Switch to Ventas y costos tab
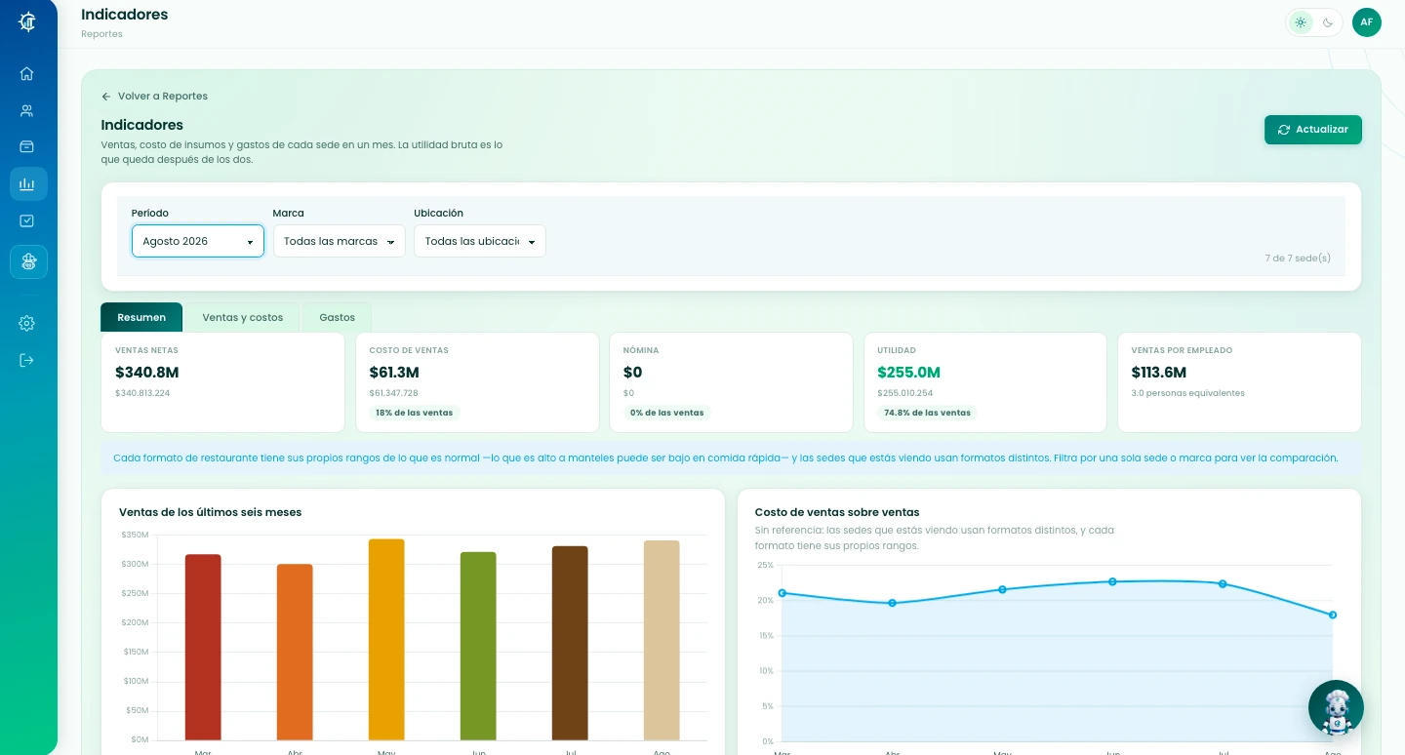1405x755 pixels. pyautogui.click(x=243, y=317)
